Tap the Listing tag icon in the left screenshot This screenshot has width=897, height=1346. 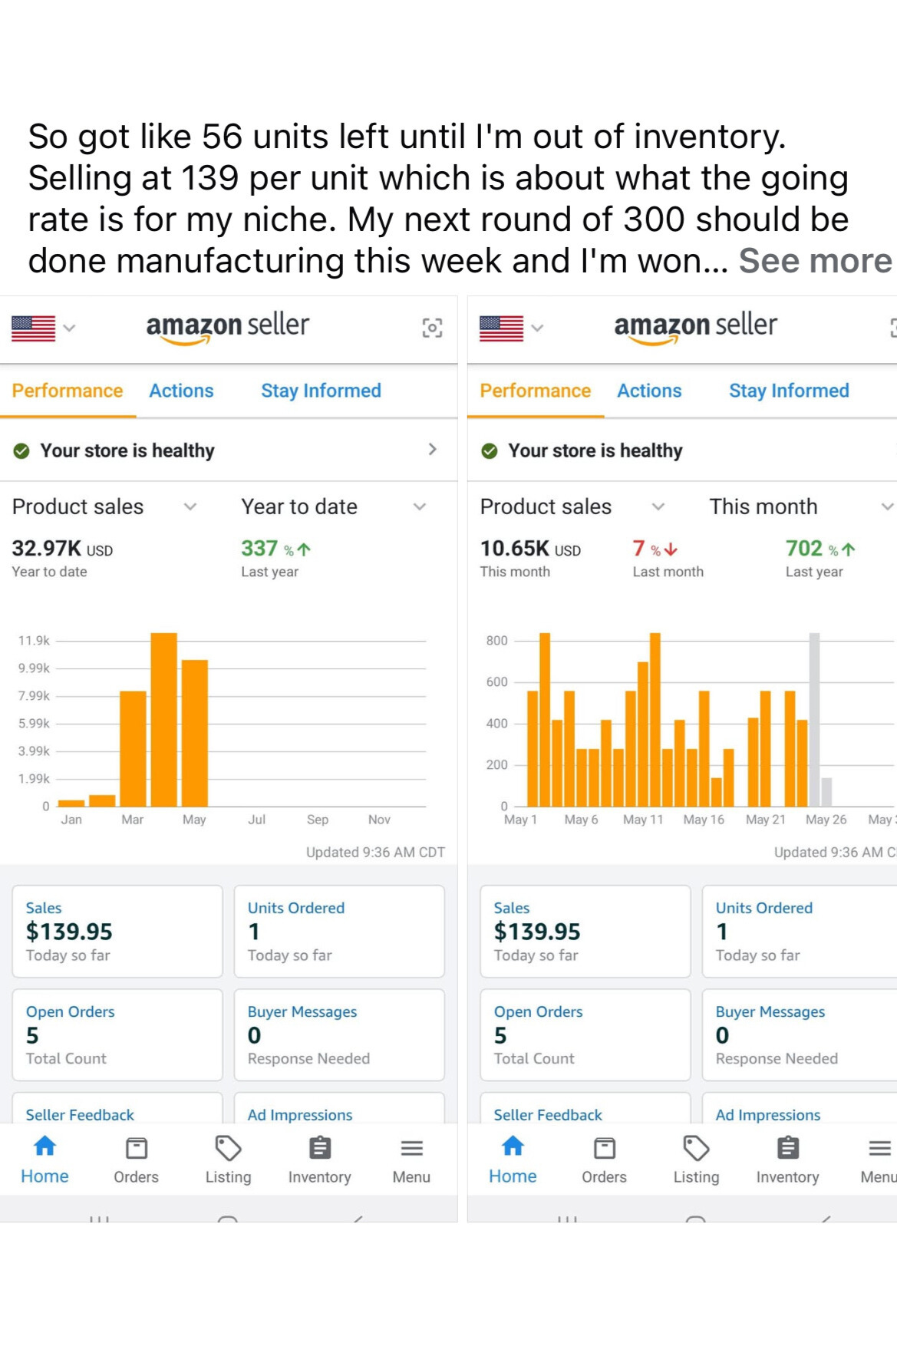coord(228,1149)
